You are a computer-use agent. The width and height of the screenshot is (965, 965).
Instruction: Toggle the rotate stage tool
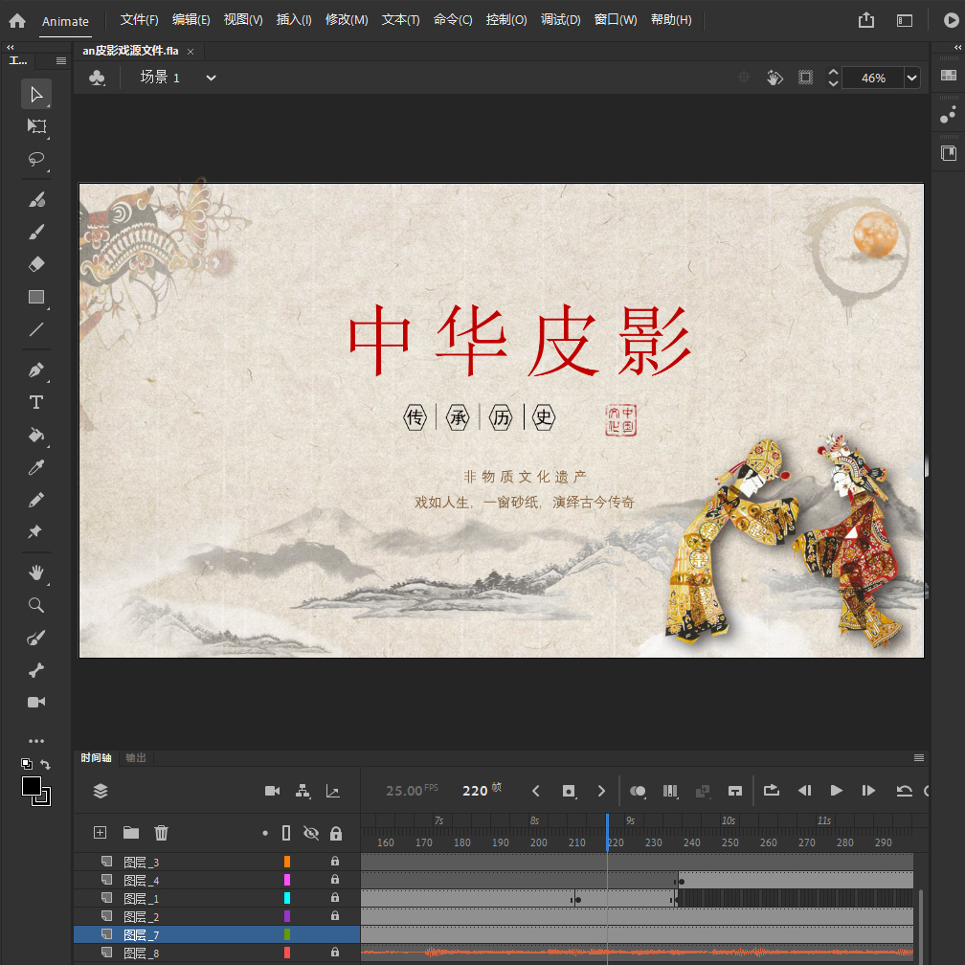[774, 78]
